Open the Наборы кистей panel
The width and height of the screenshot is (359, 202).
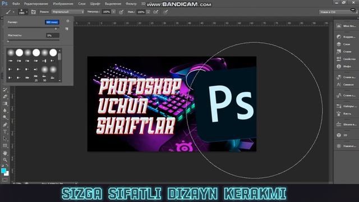click(346, 106)
